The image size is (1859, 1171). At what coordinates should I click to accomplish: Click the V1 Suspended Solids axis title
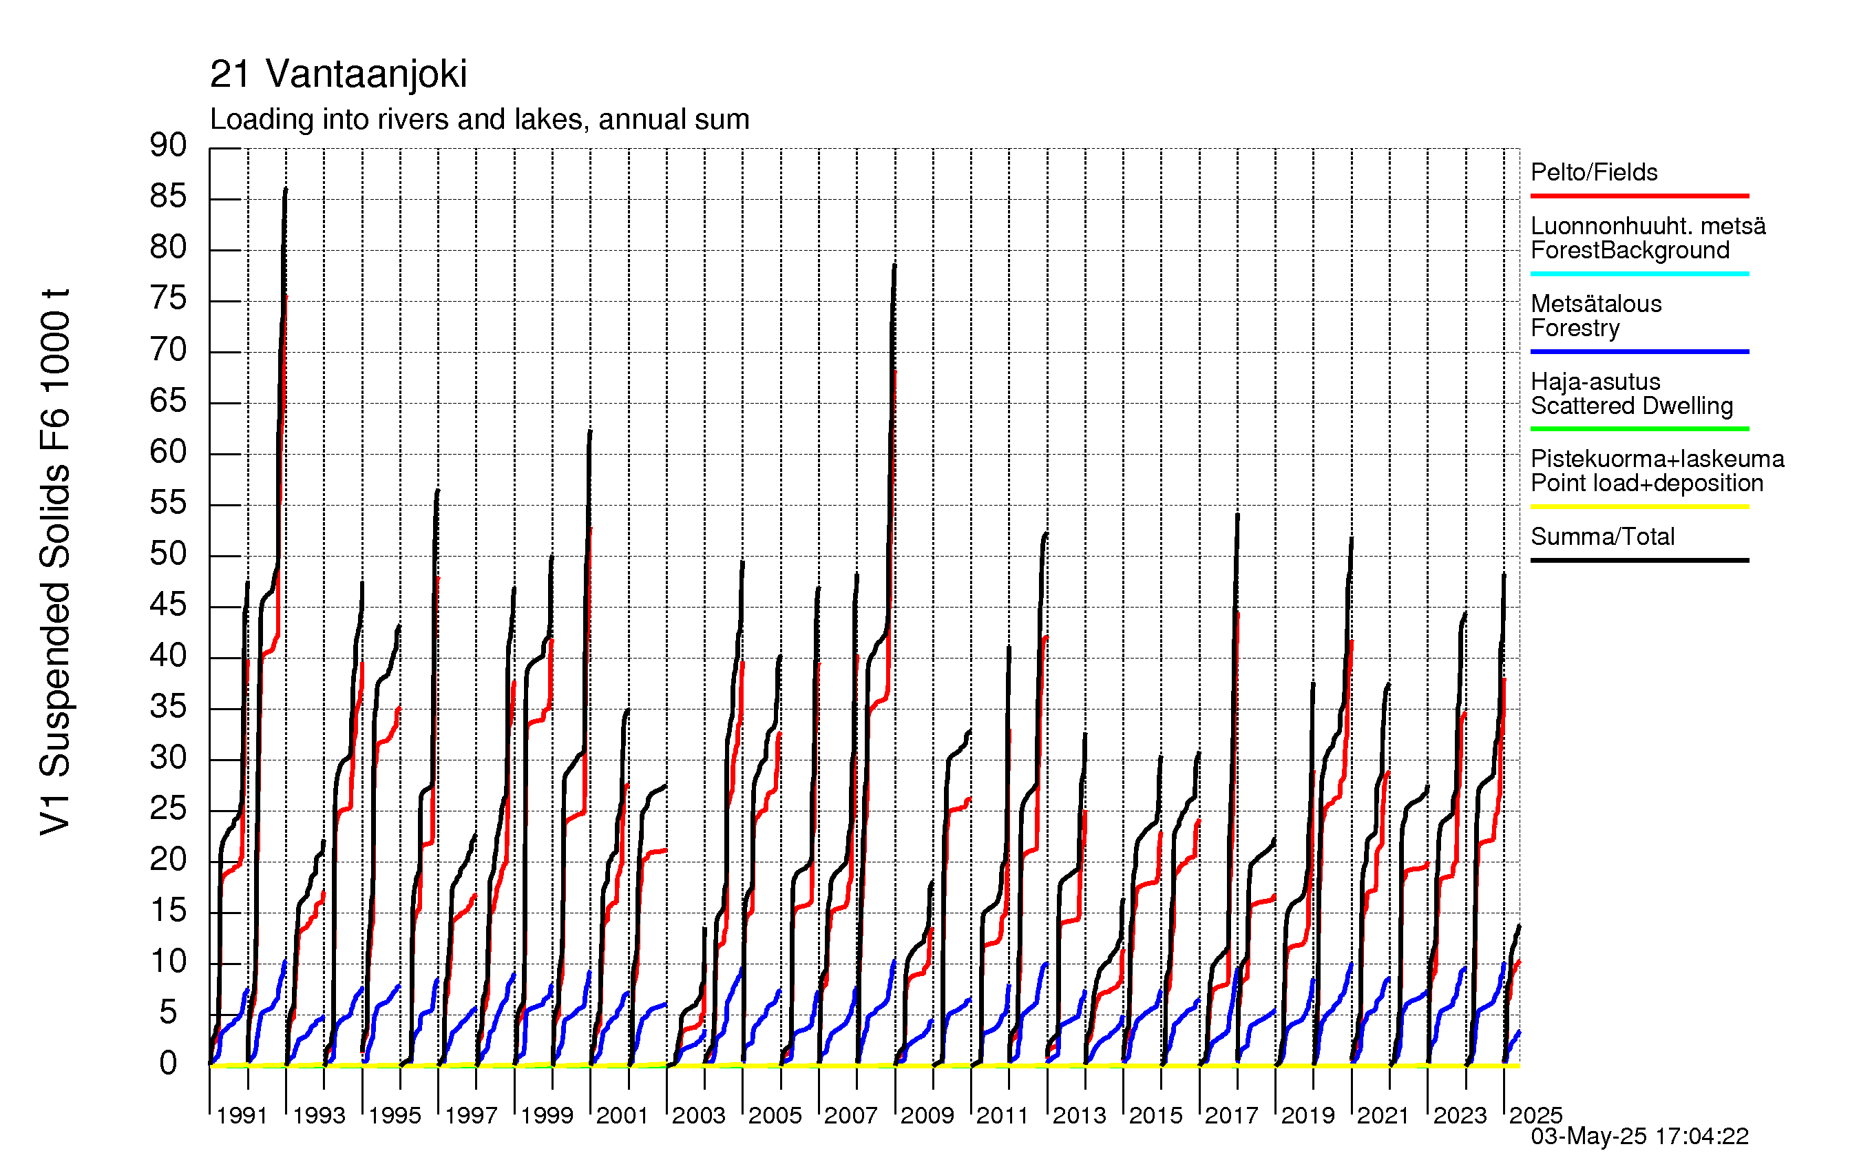[x=56, y=561]
